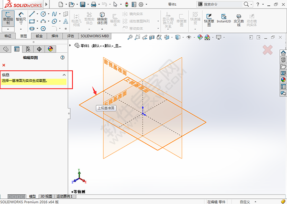Open the Line tool dropdown arrow

click(37, 14)
